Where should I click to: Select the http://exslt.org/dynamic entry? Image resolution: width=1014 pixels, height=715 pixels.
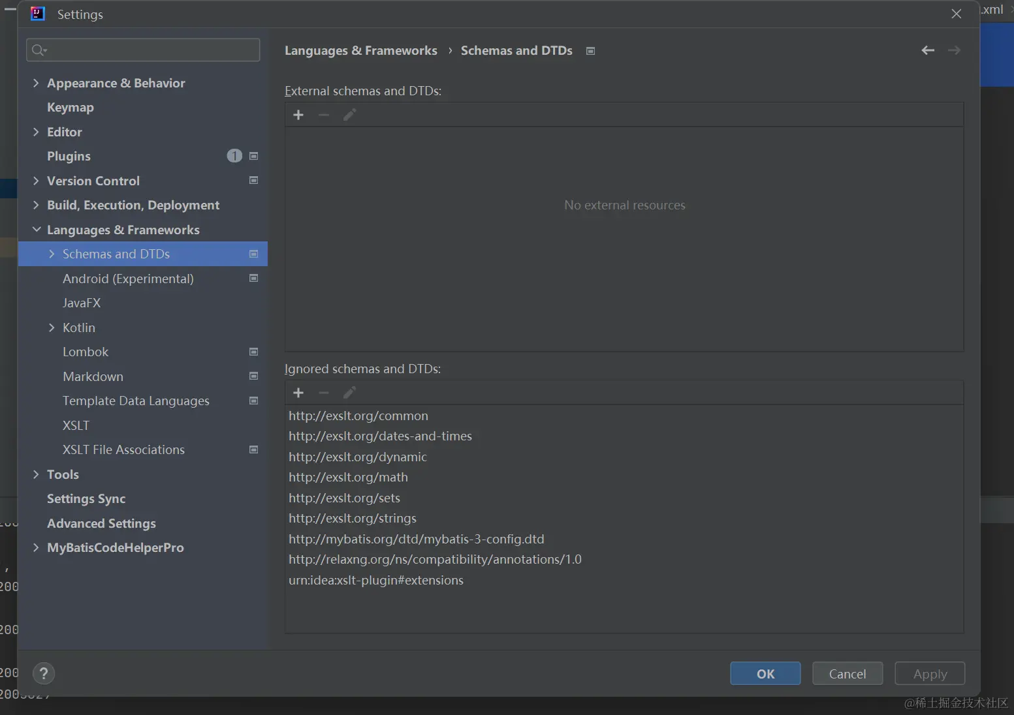coord(624,457)
